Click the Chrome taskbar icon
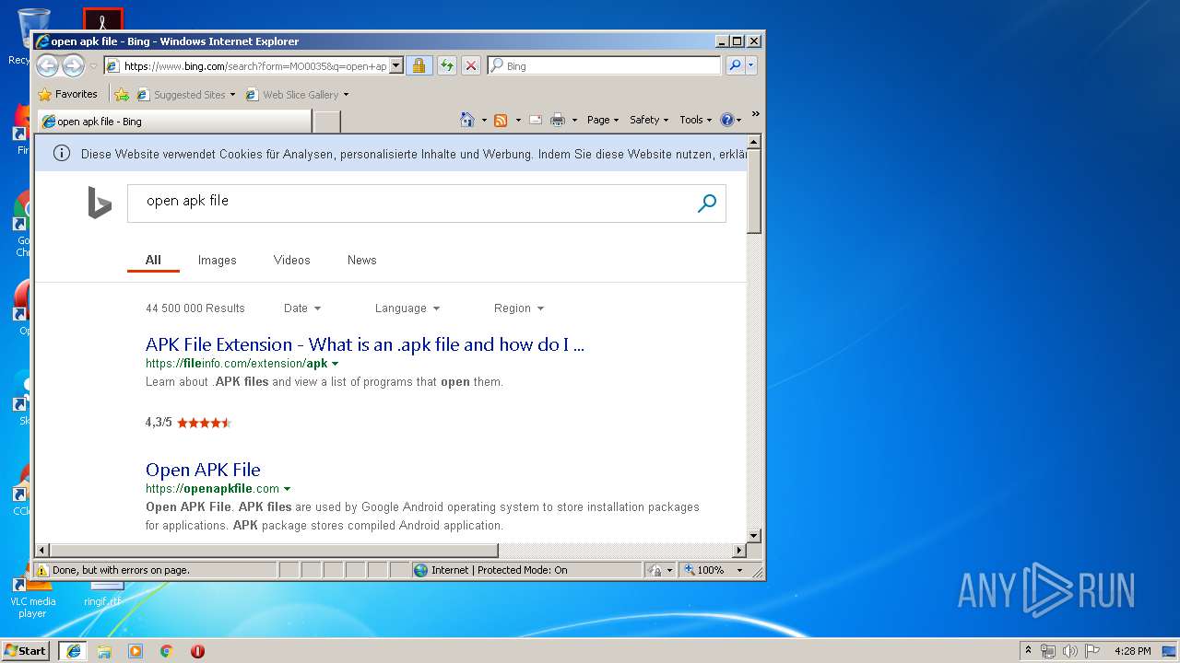Viewport: 1180px width, 663px height. pyautogui.click(x=166, y=650)
